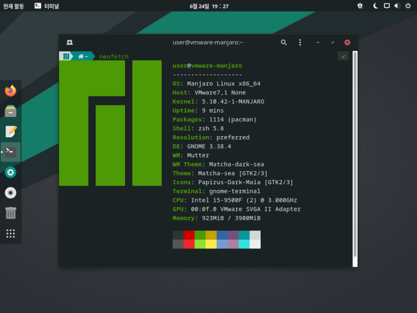Search in the terminal with magnifier icon
This screenshot has height=313, width=417.
click(x=284, y=42)
